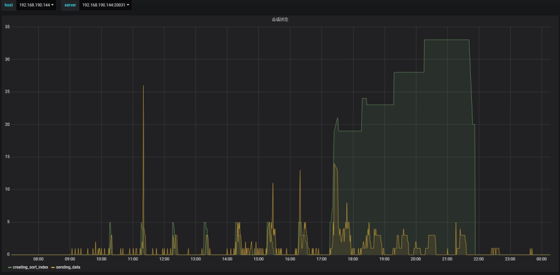
Task: Click the caret arrow beside host 192.168.190.144
Action: [52, 5]
